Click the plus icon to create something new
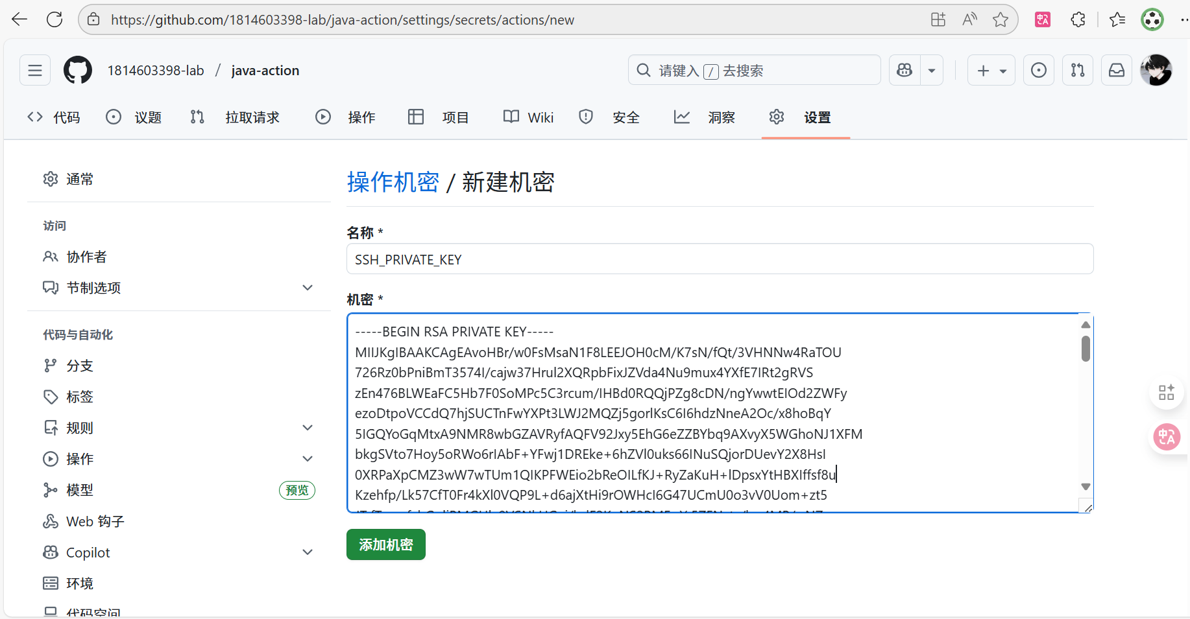The height and width of the screenshot is (619, 1190). point(983,70)
